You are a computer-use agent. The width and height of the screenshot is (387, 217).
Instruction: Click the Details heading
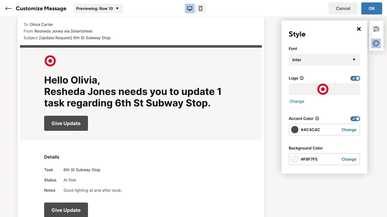[52, 157]
